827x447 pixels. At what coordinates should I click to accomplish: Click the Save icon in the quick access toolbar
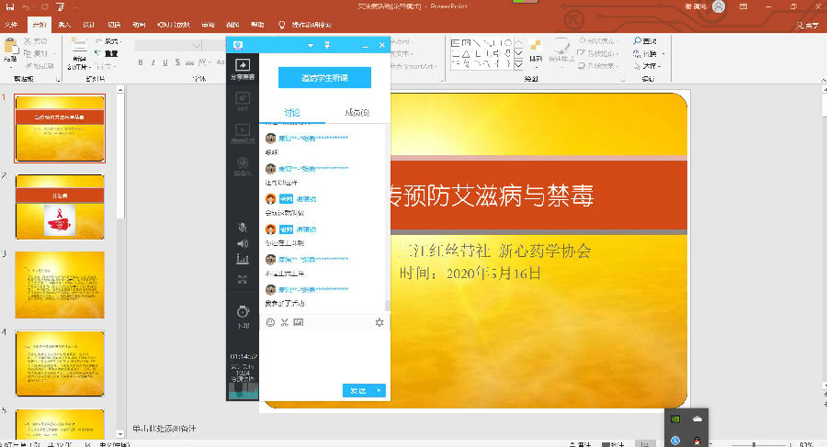point(10,6)
